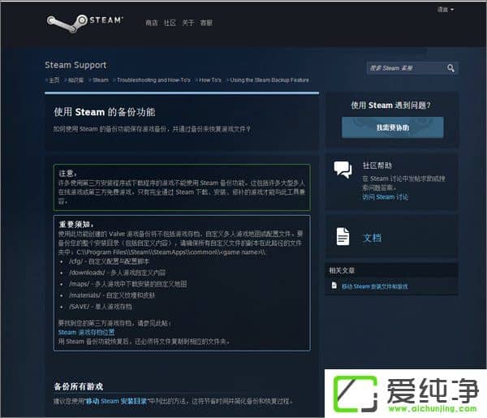
Task: Open the 关于 about menu item
Action: coord(188,23)
